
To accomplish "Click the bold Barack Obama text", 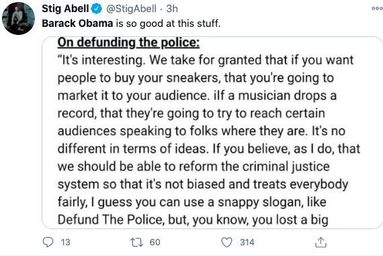I will [x=77, y=24].
